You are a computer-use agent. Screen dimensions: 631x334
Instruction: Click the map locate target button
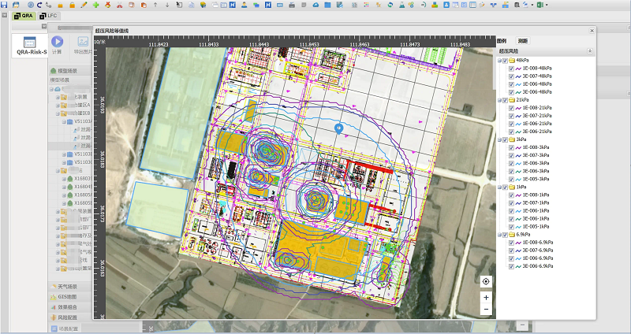coord(486,281)
